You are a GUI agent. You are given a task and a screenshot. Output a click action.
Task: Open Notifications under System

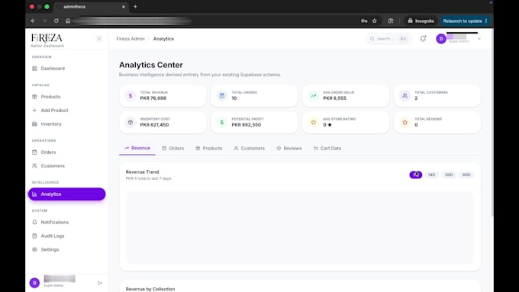pos(66,222)
